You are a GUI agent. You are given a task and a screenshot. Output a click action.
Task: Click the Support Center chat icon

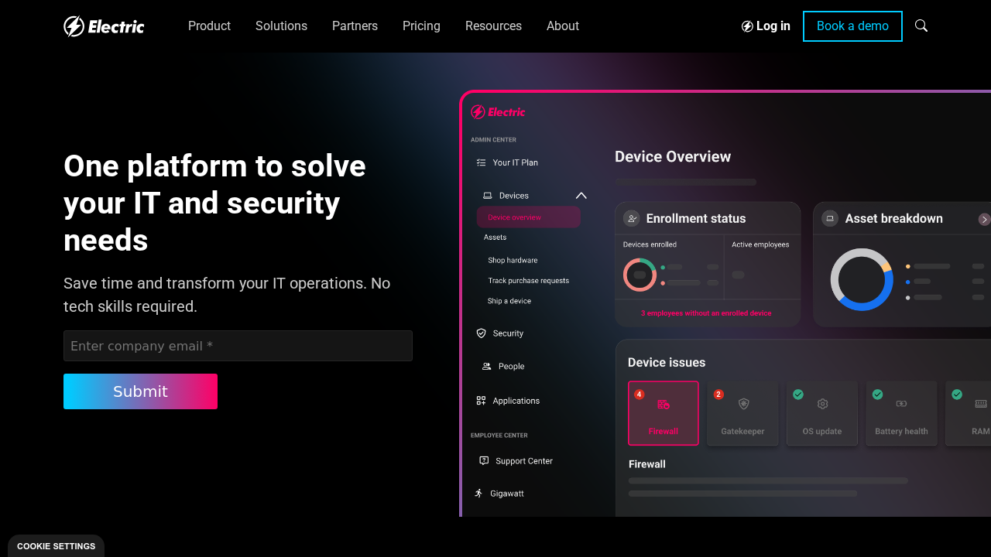(x=484, y=461)
